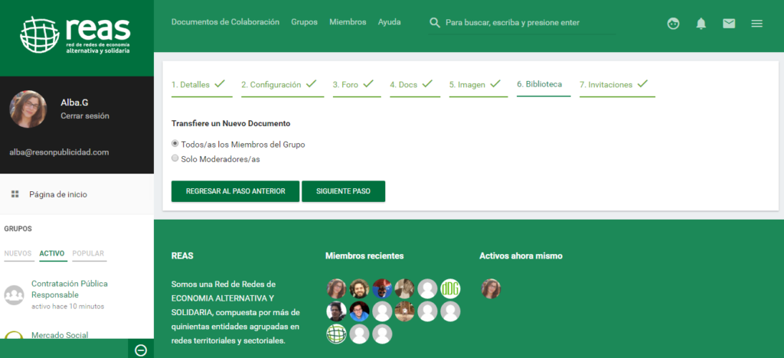Image resolution: width=784 pixels, height=358 pixels.
Task: Select Solo Moderadores/as option
Action: [x=175, y=158]
